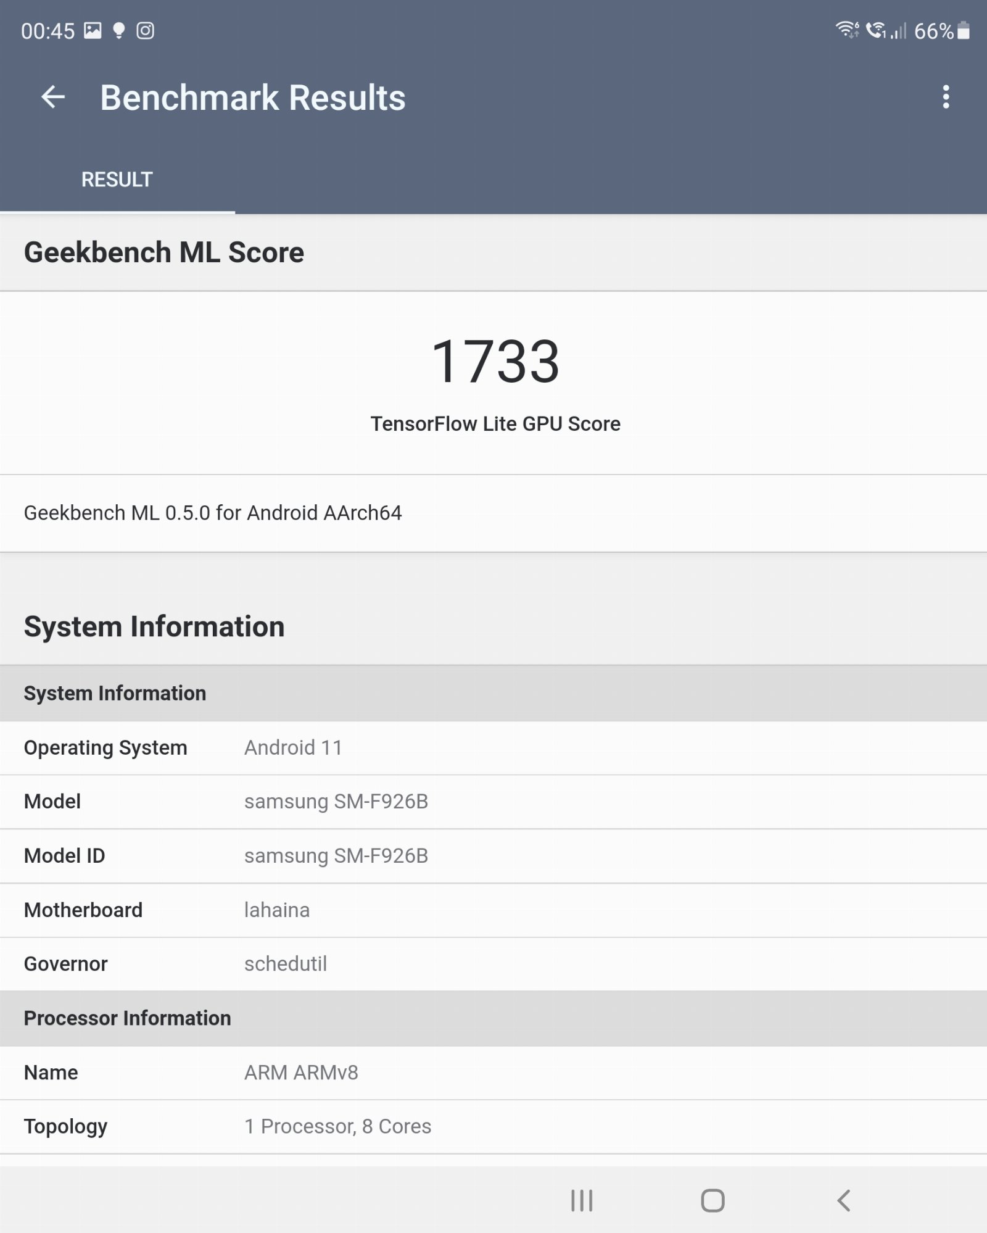Tap the lightbulb notification icon
The image size is (987, 1233).
(119, 31)
